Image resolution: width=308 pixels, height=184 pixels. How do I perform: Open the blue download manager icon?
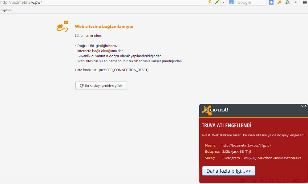point(271,2)
